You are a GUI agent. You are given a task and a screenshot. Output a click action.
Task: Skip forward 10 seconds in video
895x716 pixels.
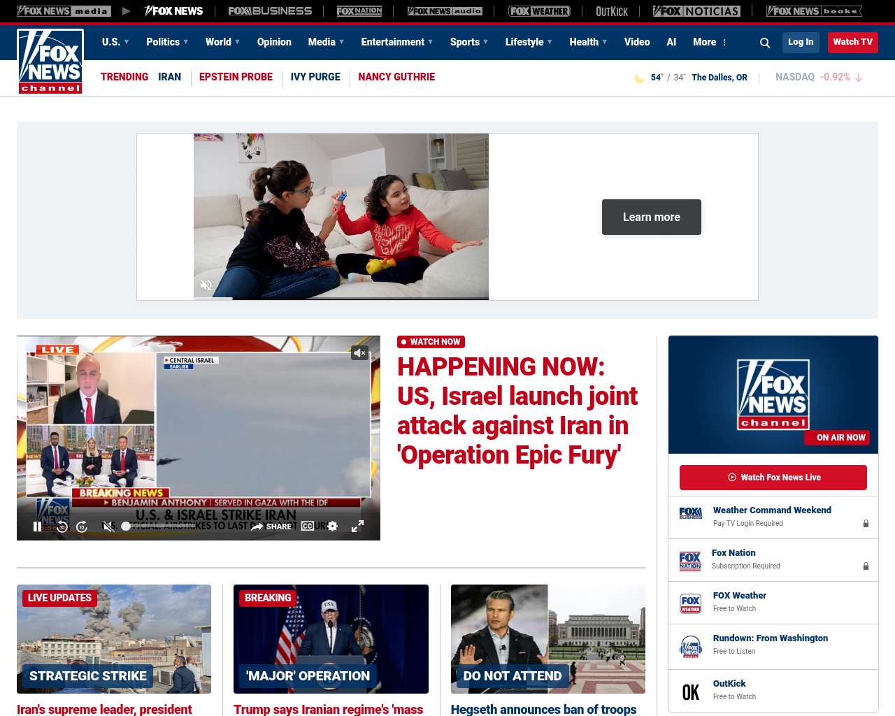pos(82,527)
